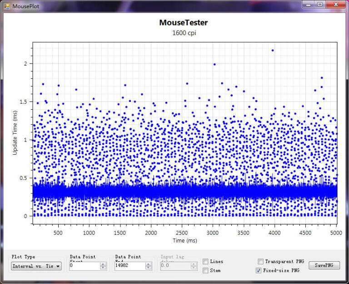The height and width of the screenshot is (284, 349).
Task: Click the Time (ms) x-axis label
Action: 185,240
